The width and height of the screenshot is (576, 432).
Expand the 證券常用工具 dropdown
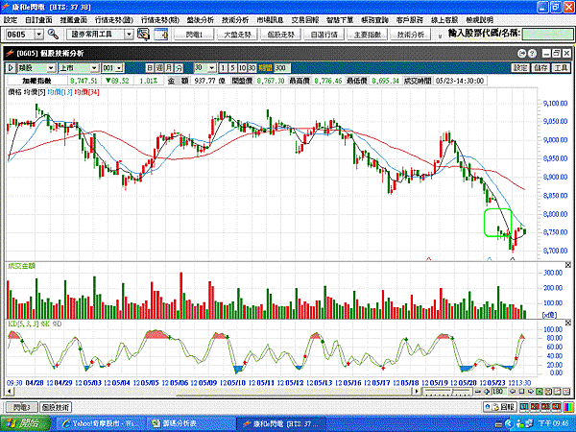click(129, 35)
